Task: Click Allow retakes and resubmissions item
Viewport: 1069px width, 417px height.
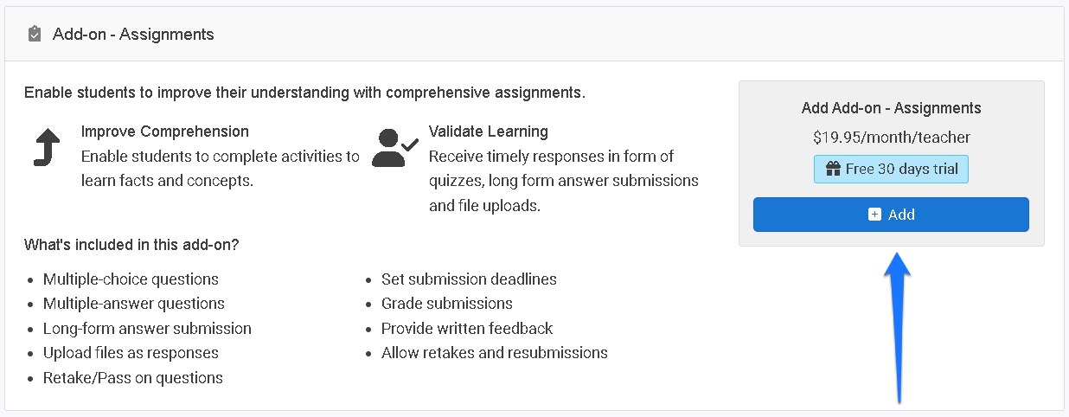Action: [x=495, y=353]
